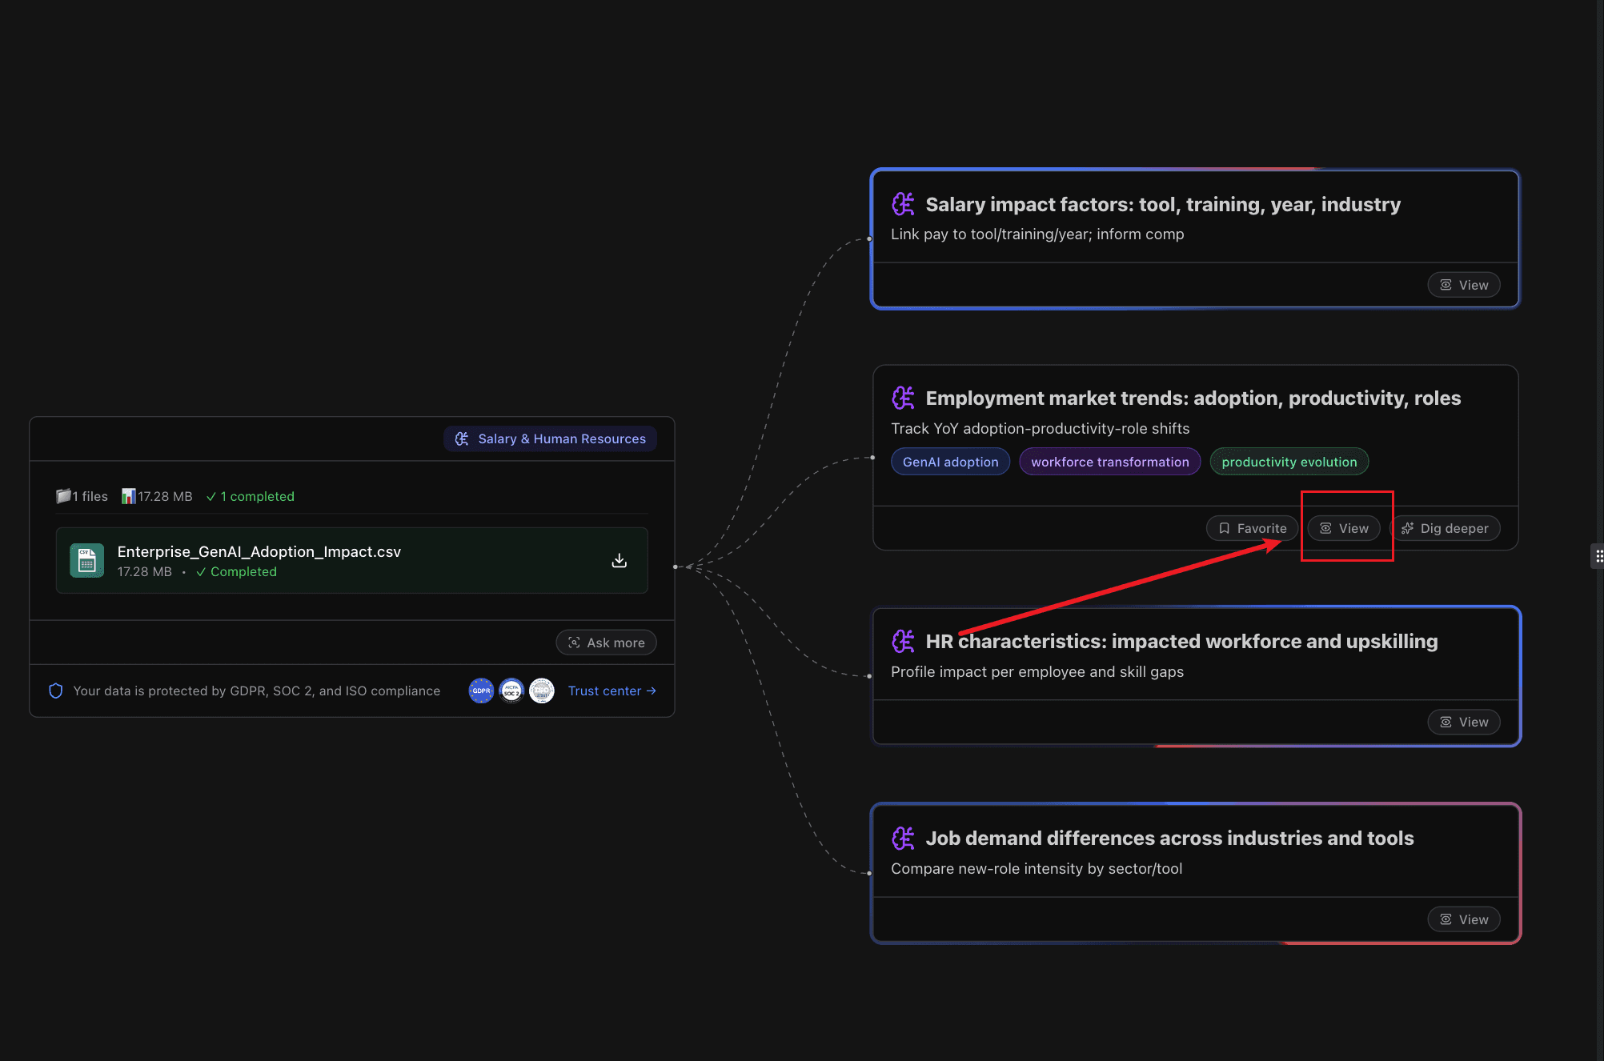
Task: Click the CSV file type icon
Action: pyautogui.click(x=86, y=560)
